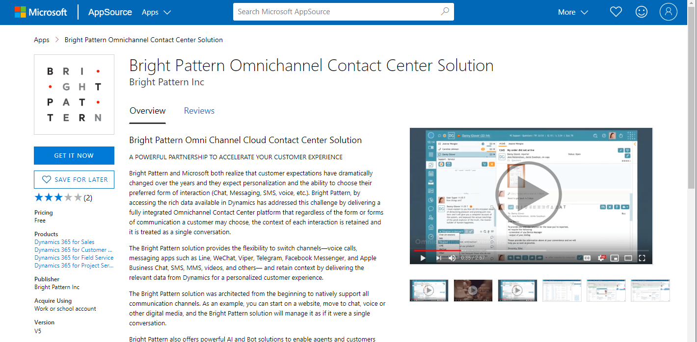The width and height of the screenshot is (697, 342).
Task: Skip to next video button
Action: click(438, 258)
